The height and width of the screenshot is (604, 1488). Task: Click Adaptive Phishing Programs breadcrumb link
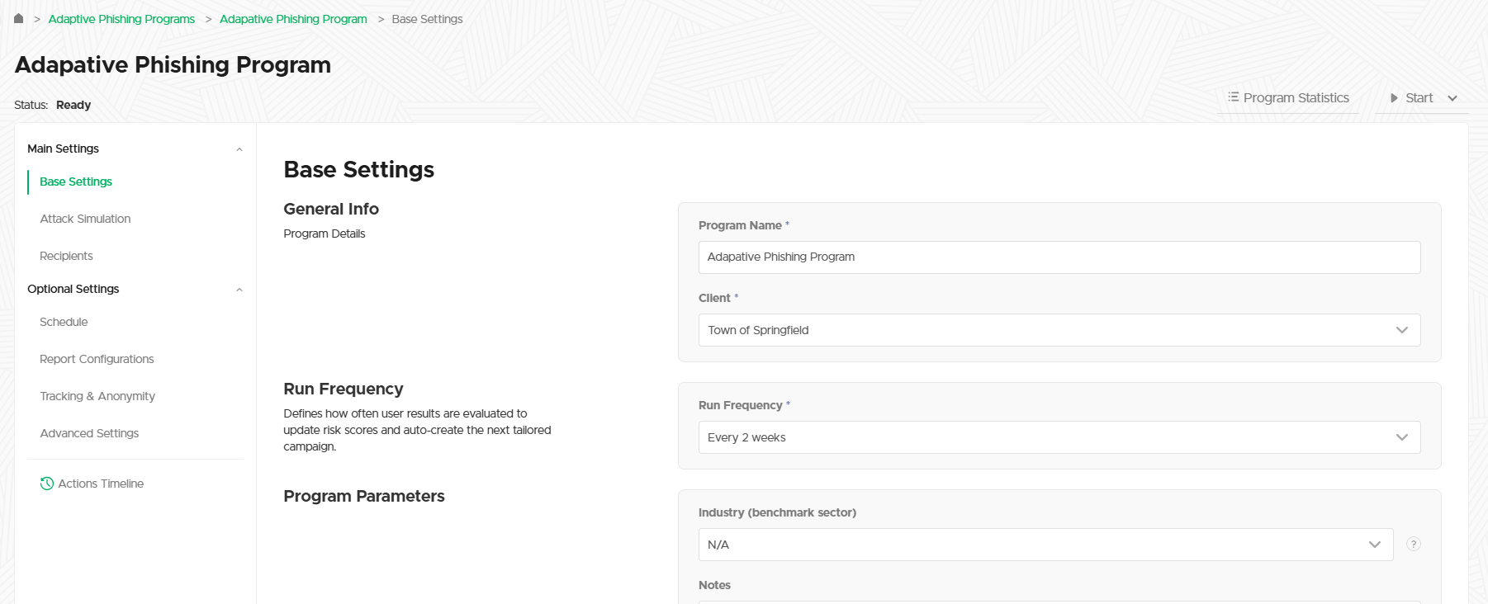pyautogui.click(x=121, y=19)
